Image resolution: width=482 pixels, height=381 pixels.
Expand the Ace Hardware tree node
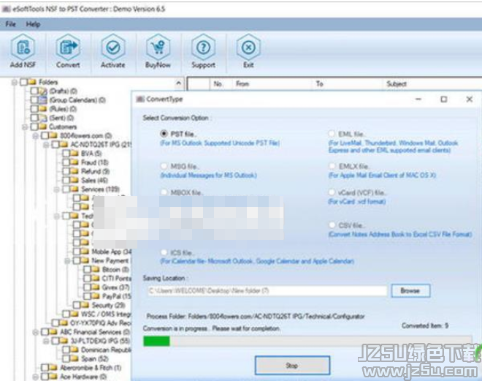click(35, 377)
